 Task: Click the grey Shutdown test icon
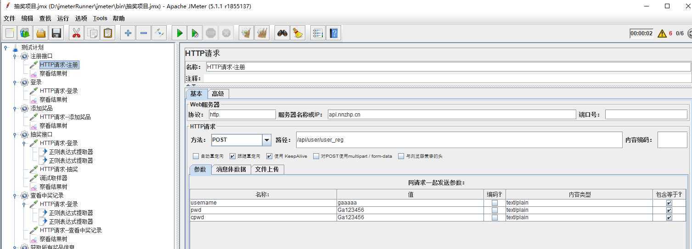point(226,33)
